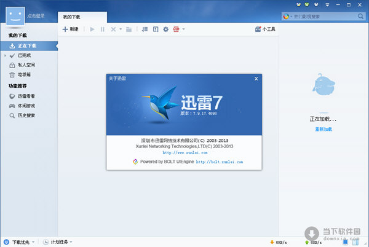Image resolution: width=369 pixels, height=247 pixels.
Task: Click the user avatar to log in
Action: click(15, 16)
